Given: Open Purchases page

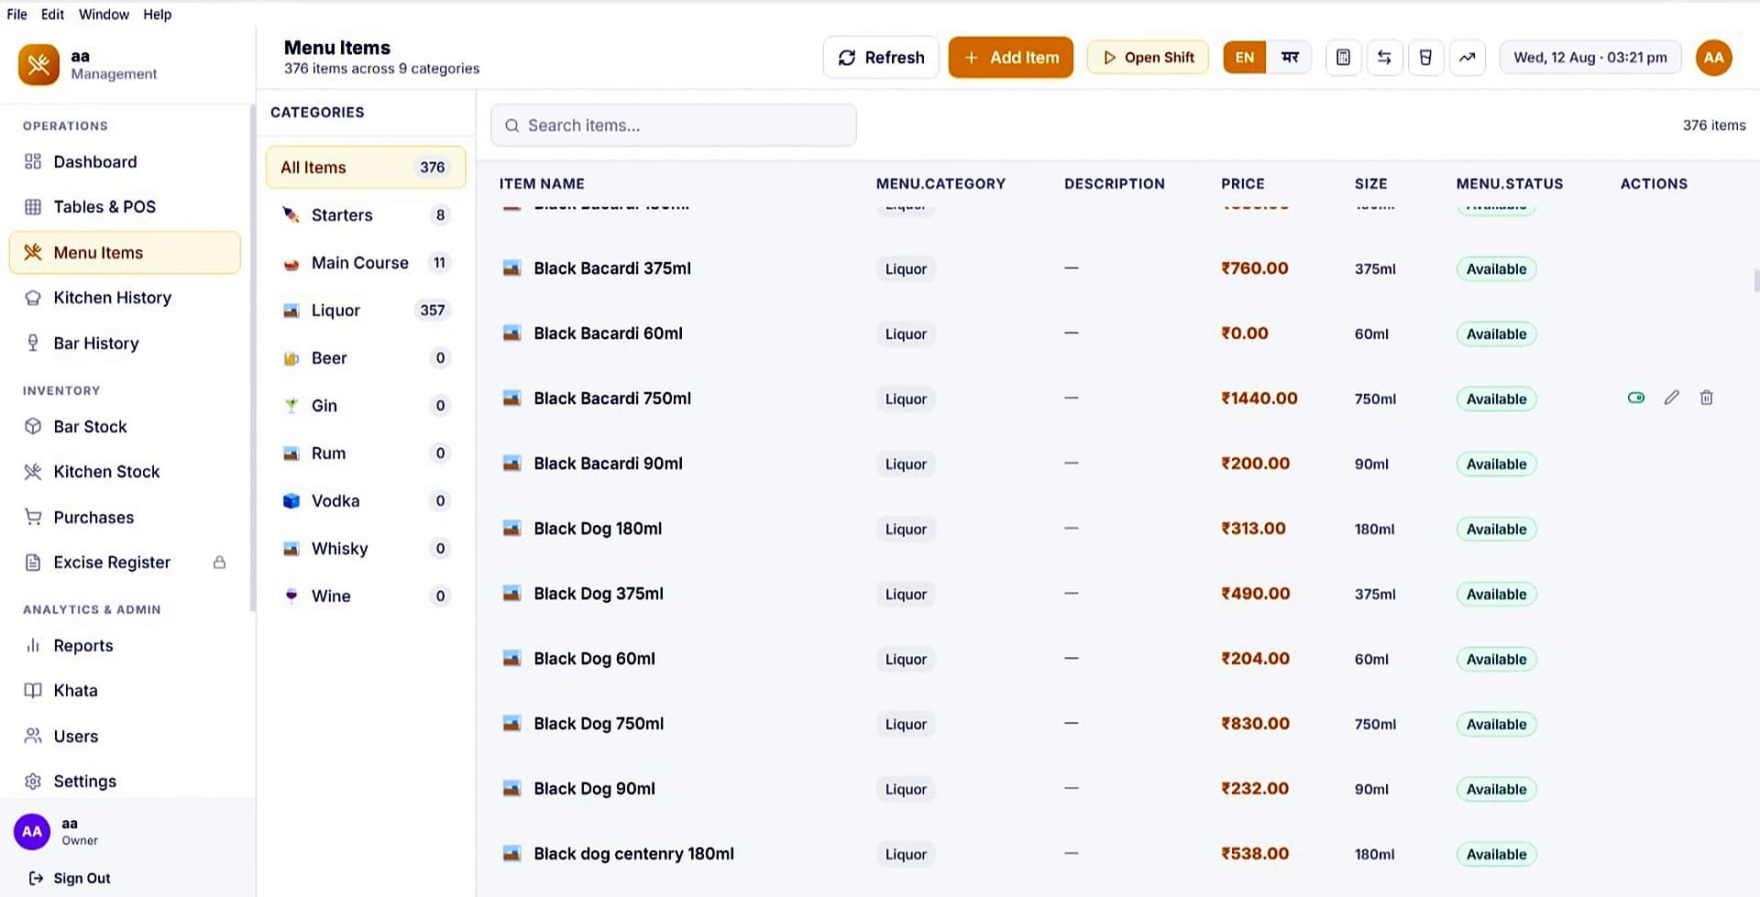Looking at the screenshot, I should tap(125, 517).
